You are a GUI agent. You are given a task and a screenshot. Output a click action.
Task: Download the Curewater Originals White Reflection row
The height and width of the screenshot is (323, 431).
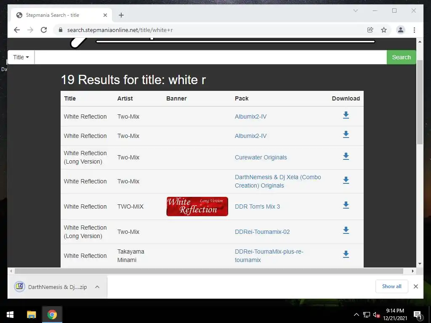(x=346, y=156)
